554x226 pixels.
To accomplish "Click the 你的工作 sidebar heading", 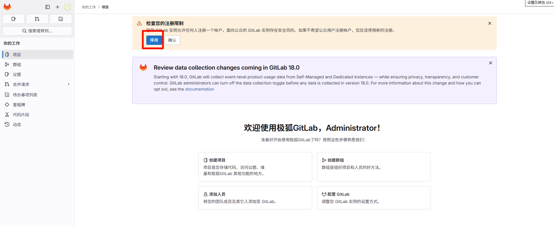I will (x=12, y=43).
